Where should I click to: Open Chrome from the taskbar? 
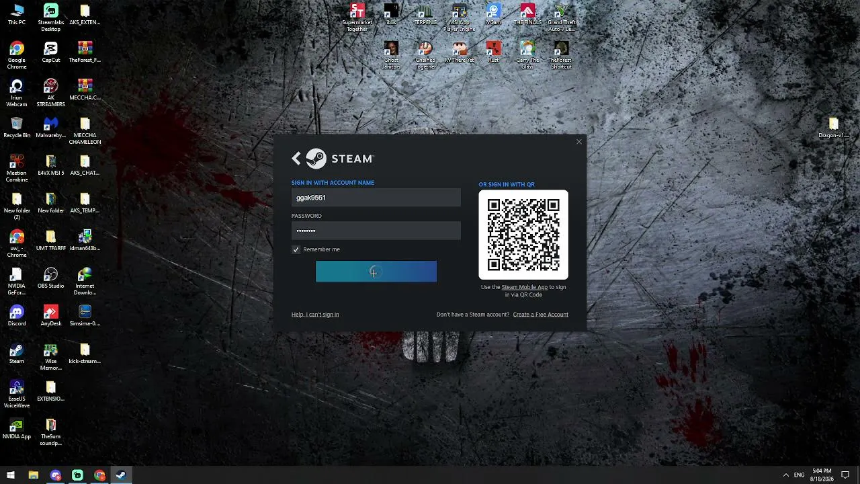(100, 475)
